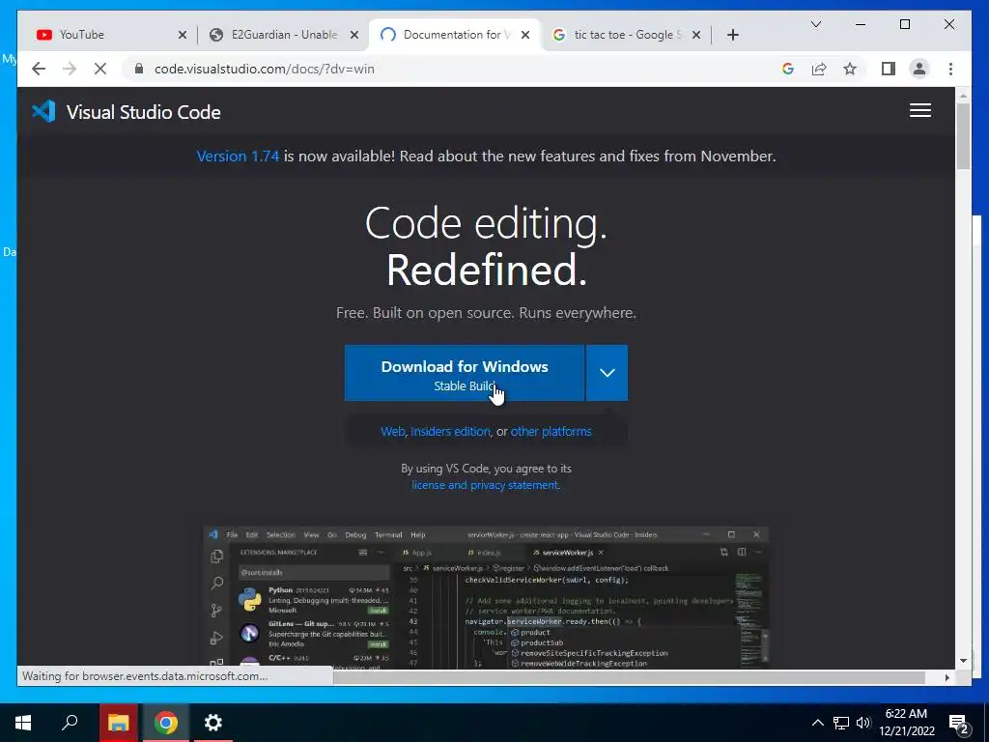Open Windows taskbar search
Viewport: 989px width, 742px height.
pos(70,723)
